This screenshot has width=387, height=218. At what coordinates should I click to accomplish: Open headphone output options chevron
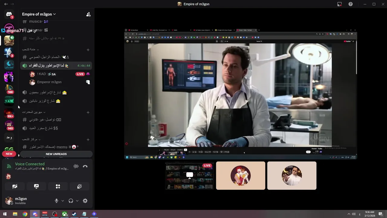(77, 201)
